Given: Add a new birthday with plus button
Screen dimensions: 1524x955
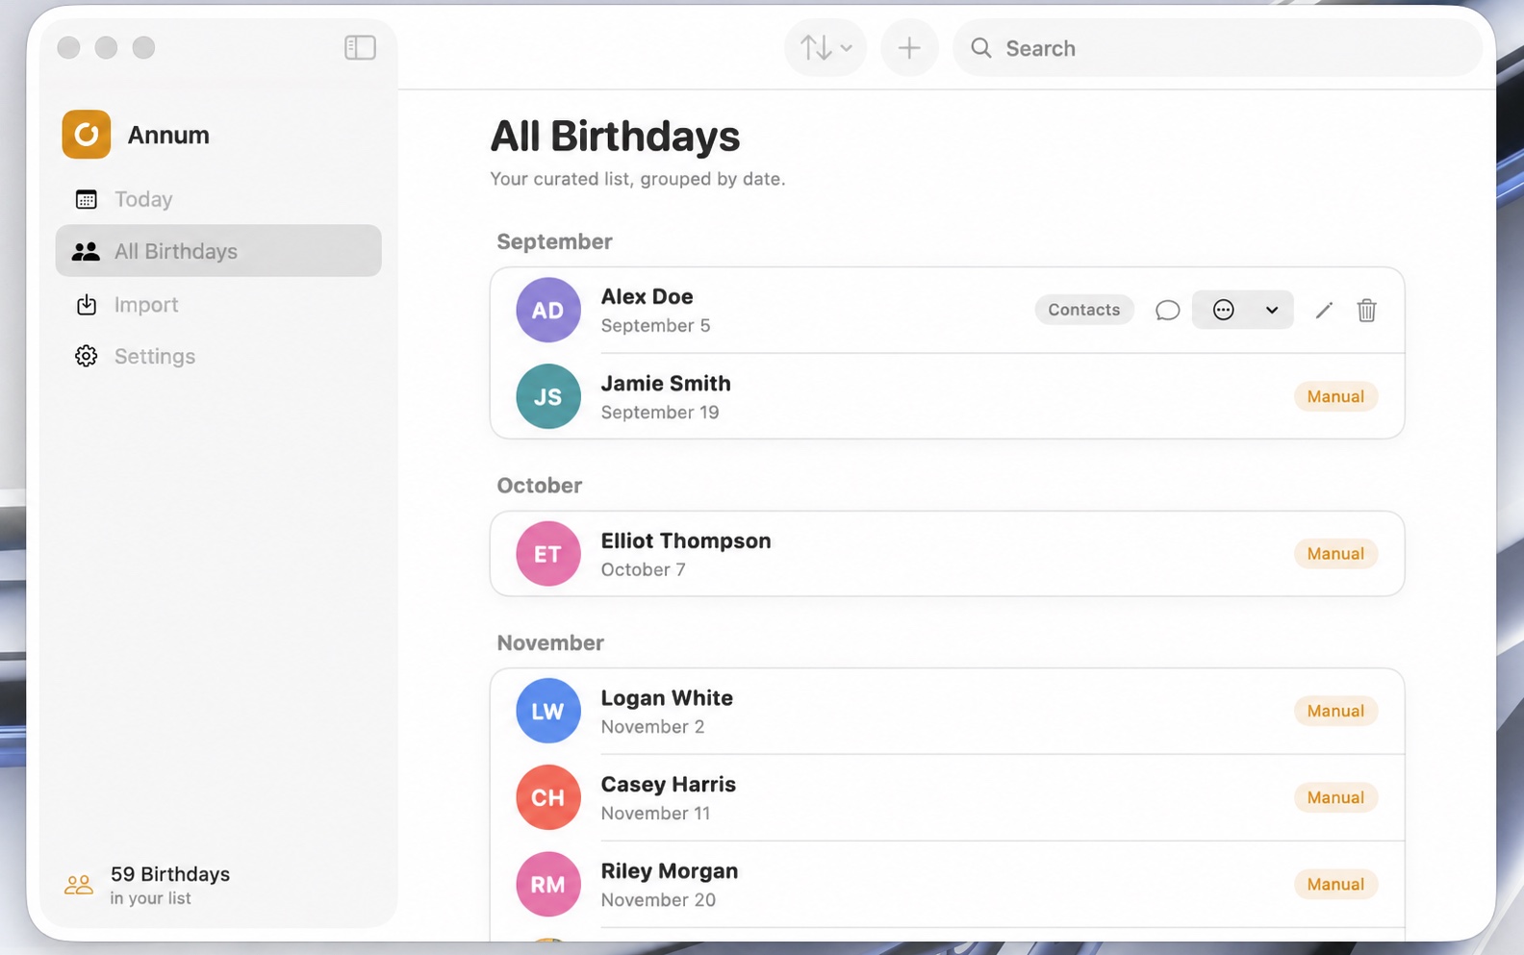Looking at the screenshot, I should click(909, 47).
